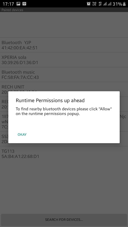This screenshot has width=128, height=227.
Task: Tap the second SIM signal strength icon
Action: tap(110, 4)
